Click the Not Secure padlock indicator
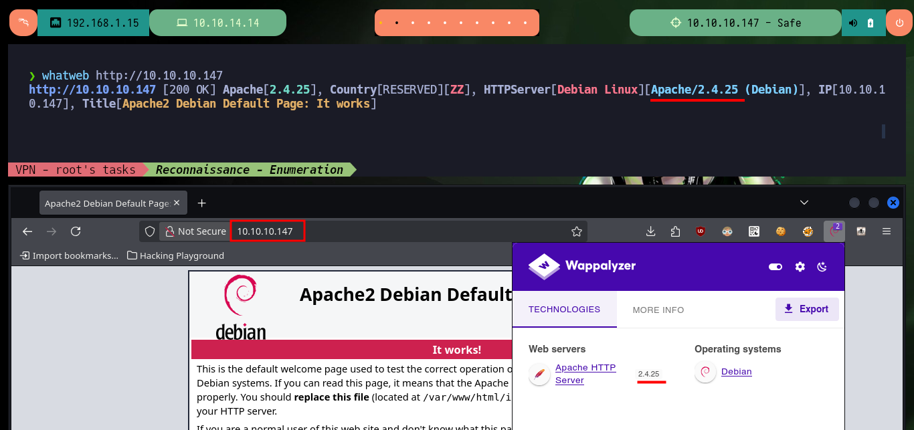914x430 pixels. point(195,231)
